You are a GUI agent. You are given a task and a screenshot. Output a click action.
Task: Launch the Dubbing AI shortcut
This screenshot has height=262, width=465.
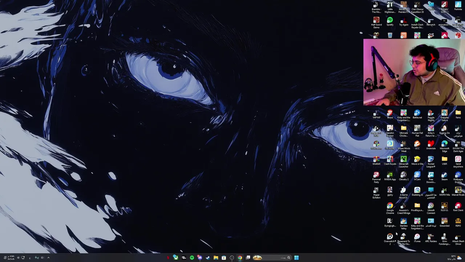pos(417,192)
